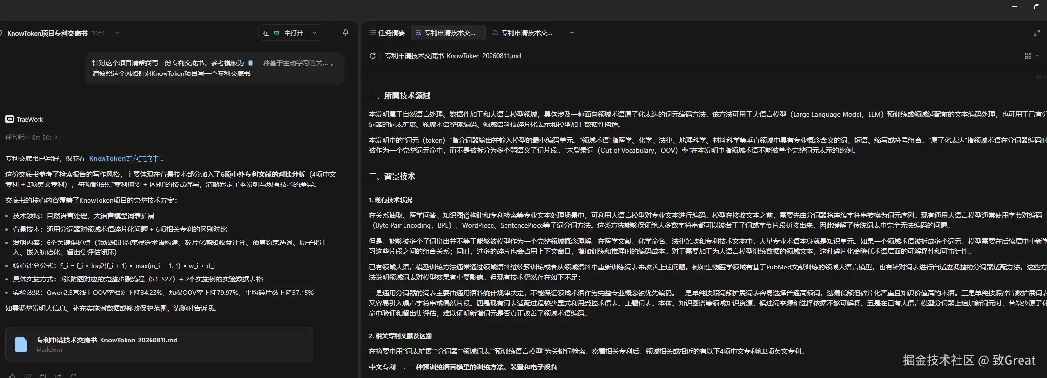1047x378 pixels.
Task: Click the heading 一、所属技术领域
Action: click(400, 96)
